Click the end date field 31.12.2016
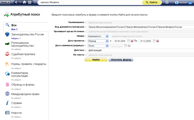Image resolution: width=194 pixels, height=120 pixels. click(x=145, y=41)
